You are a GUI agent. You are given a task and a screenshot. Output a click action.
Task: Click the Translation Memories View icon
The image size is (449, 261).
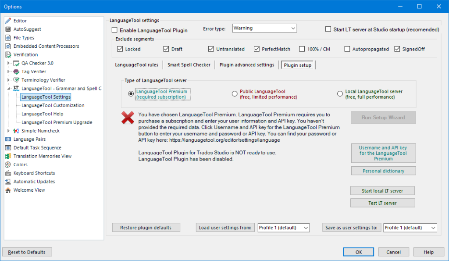tap(8, 156)
